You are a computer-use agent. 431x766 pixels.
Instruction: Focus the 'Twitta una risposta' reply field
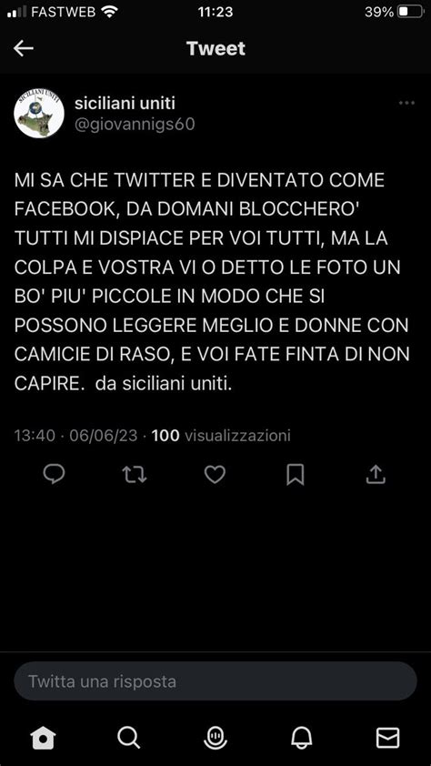tap(215, 681)
